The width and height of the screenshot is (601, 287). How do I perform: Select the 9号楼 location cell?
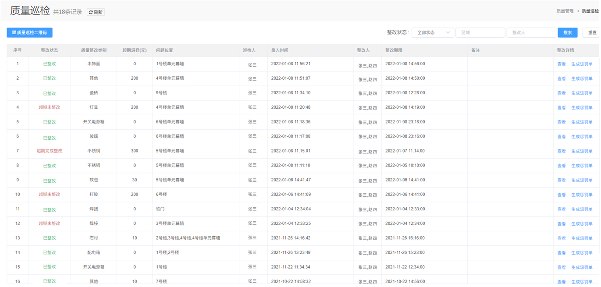(x=162, y=93)
